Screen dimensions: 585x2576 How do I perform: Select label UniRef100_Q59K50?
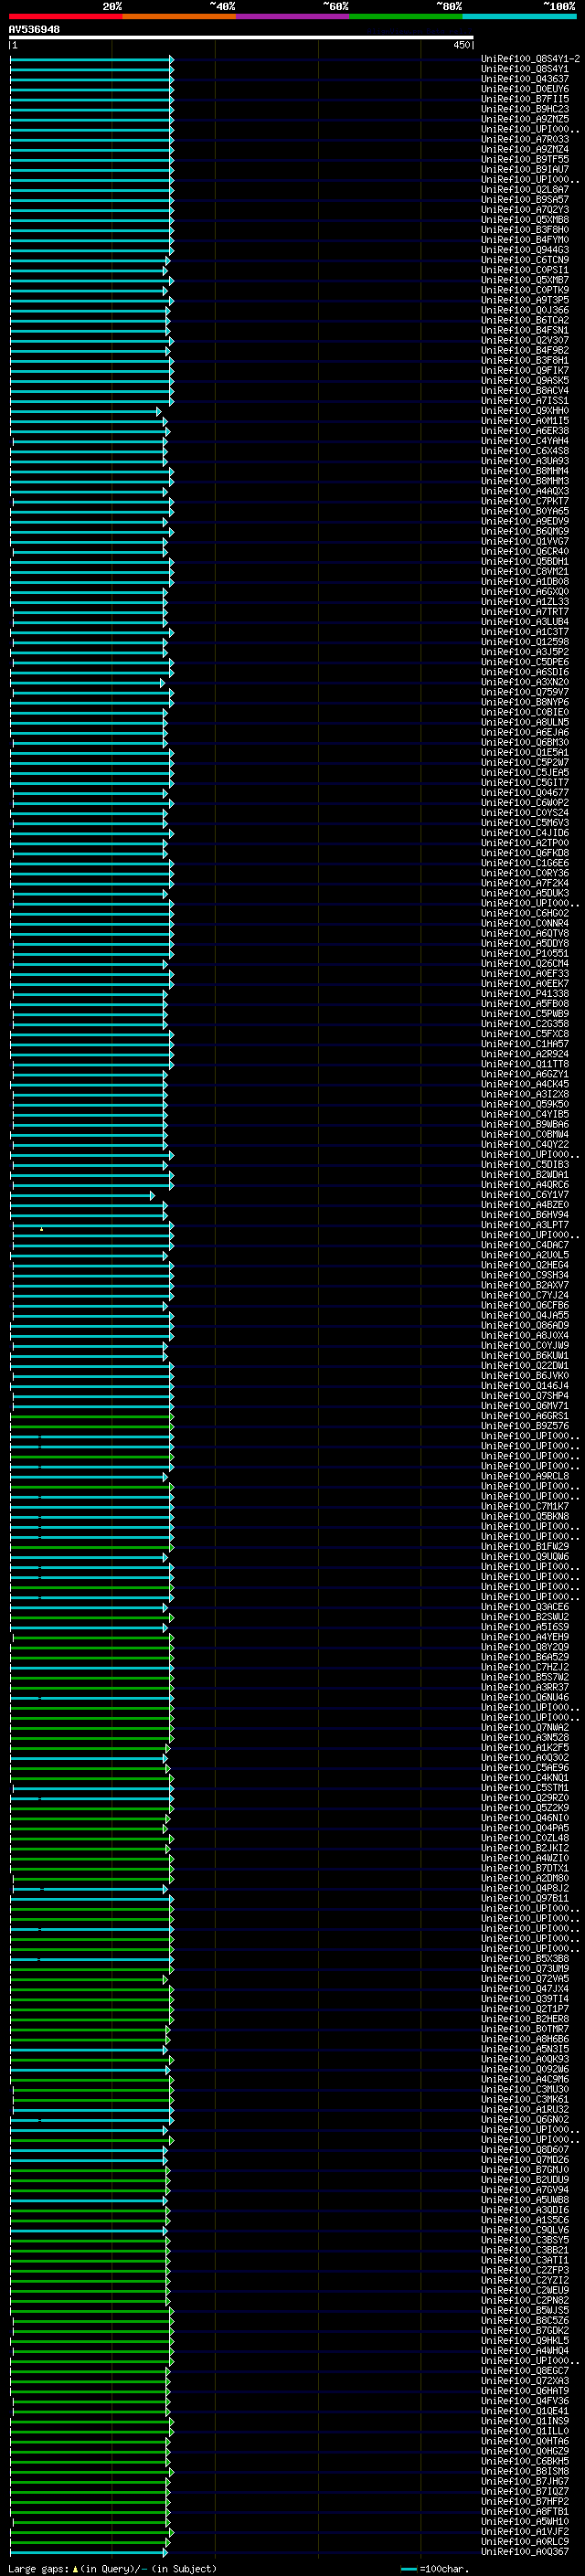(525, 1104)
